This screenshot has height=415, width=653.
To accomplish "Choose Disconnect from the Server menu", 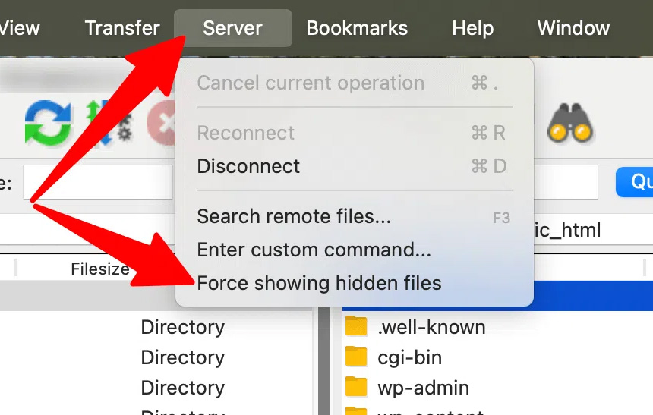I will (248, 166).
